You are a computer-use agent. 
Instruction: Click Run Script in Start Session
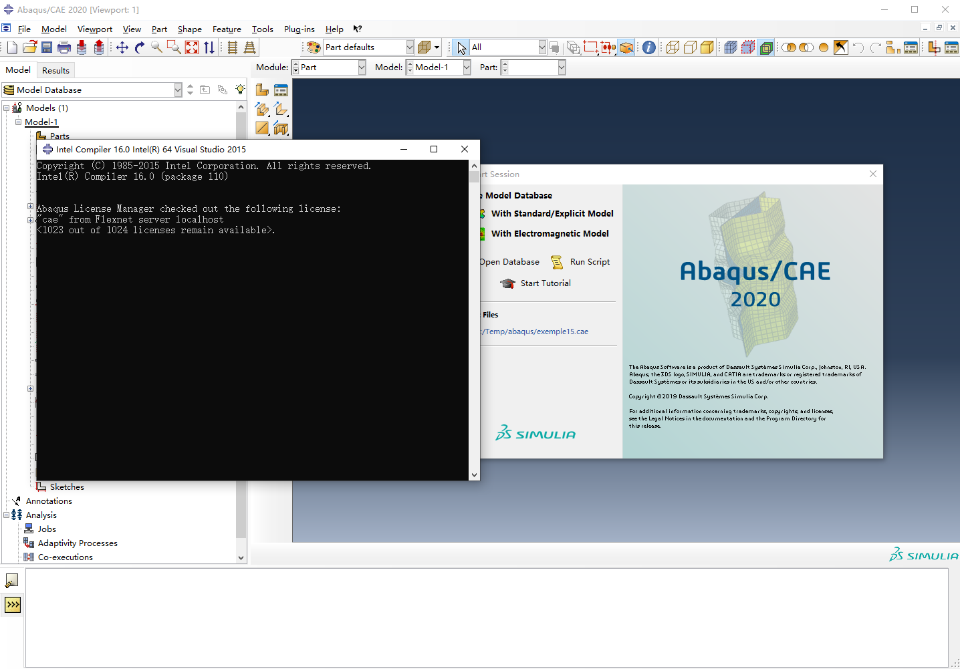(580, 262)
